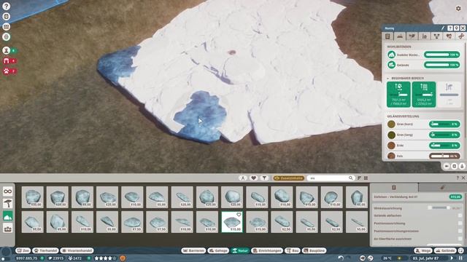Open the social hierarchy tab in habitat panel
This screenshot has height=262, width=467.
[x=436, y=36]
